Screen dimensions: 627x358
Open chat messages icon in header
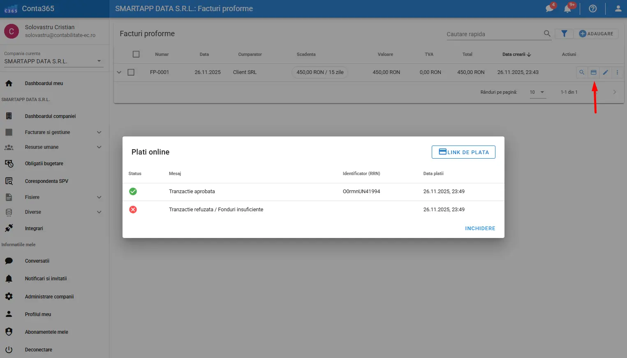point(549,9)
